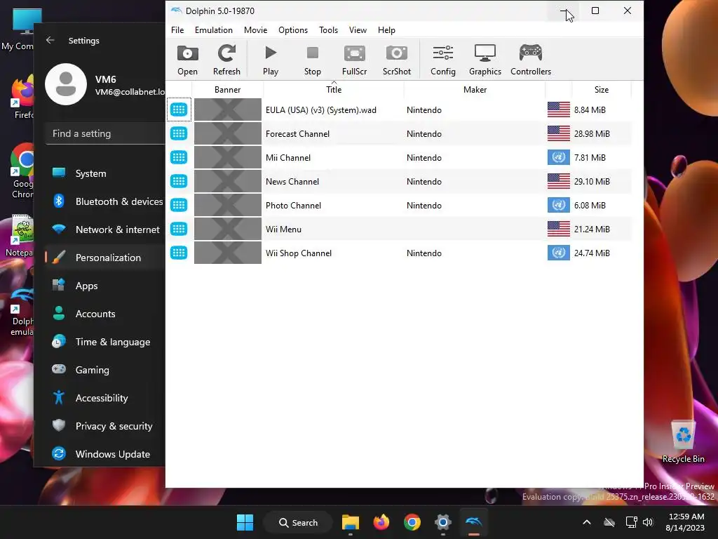The width and height of the screenshot is (718, 539).
Task: Open the File menu
Action: click(x=177, y=29)
